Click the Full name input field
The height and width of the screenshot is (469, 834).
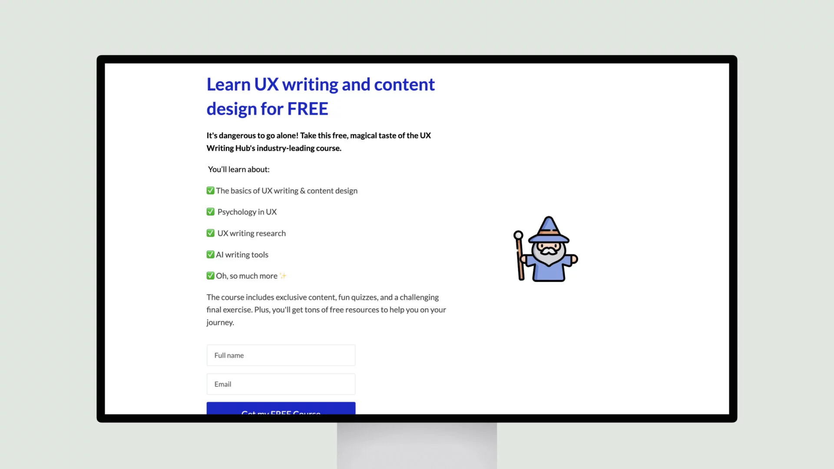tap(281, 355)
